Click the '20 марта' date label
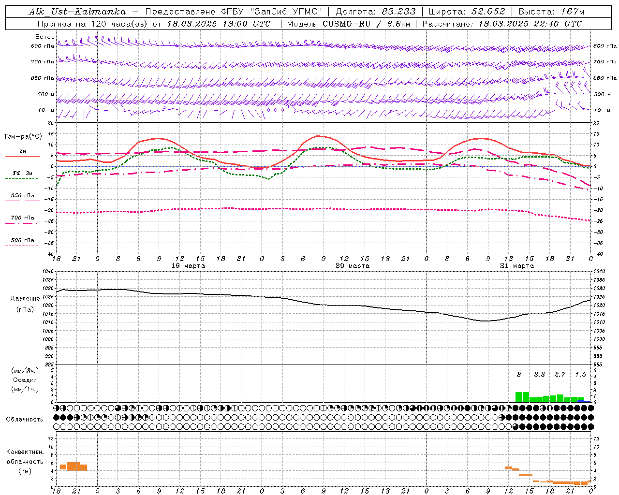619x495 pixels. point(353,266)
